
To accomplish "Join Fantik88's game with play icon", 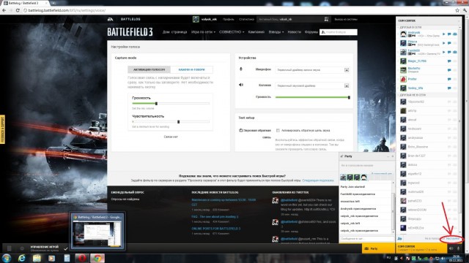I will click(444, 52).
